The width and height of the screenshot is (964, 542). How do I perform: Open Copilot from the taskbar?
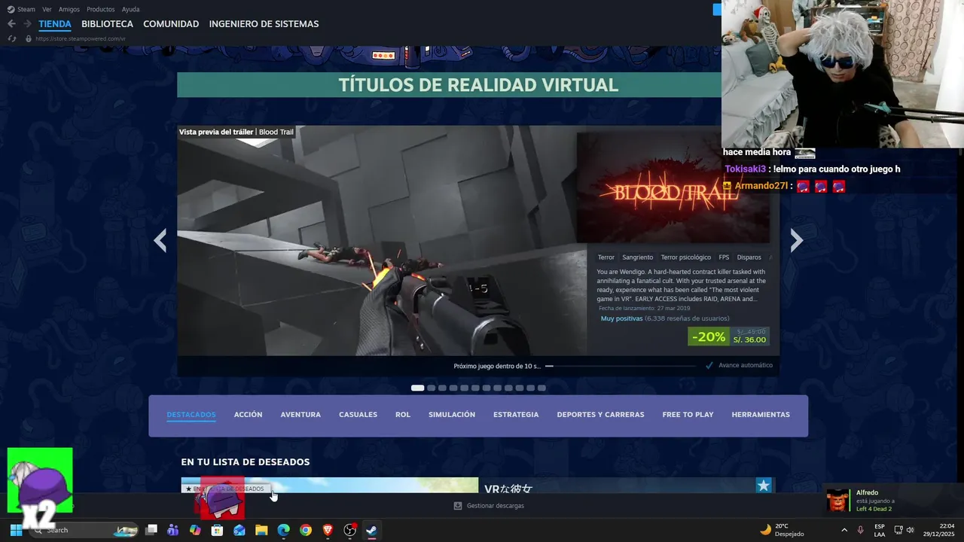point(195,530)
